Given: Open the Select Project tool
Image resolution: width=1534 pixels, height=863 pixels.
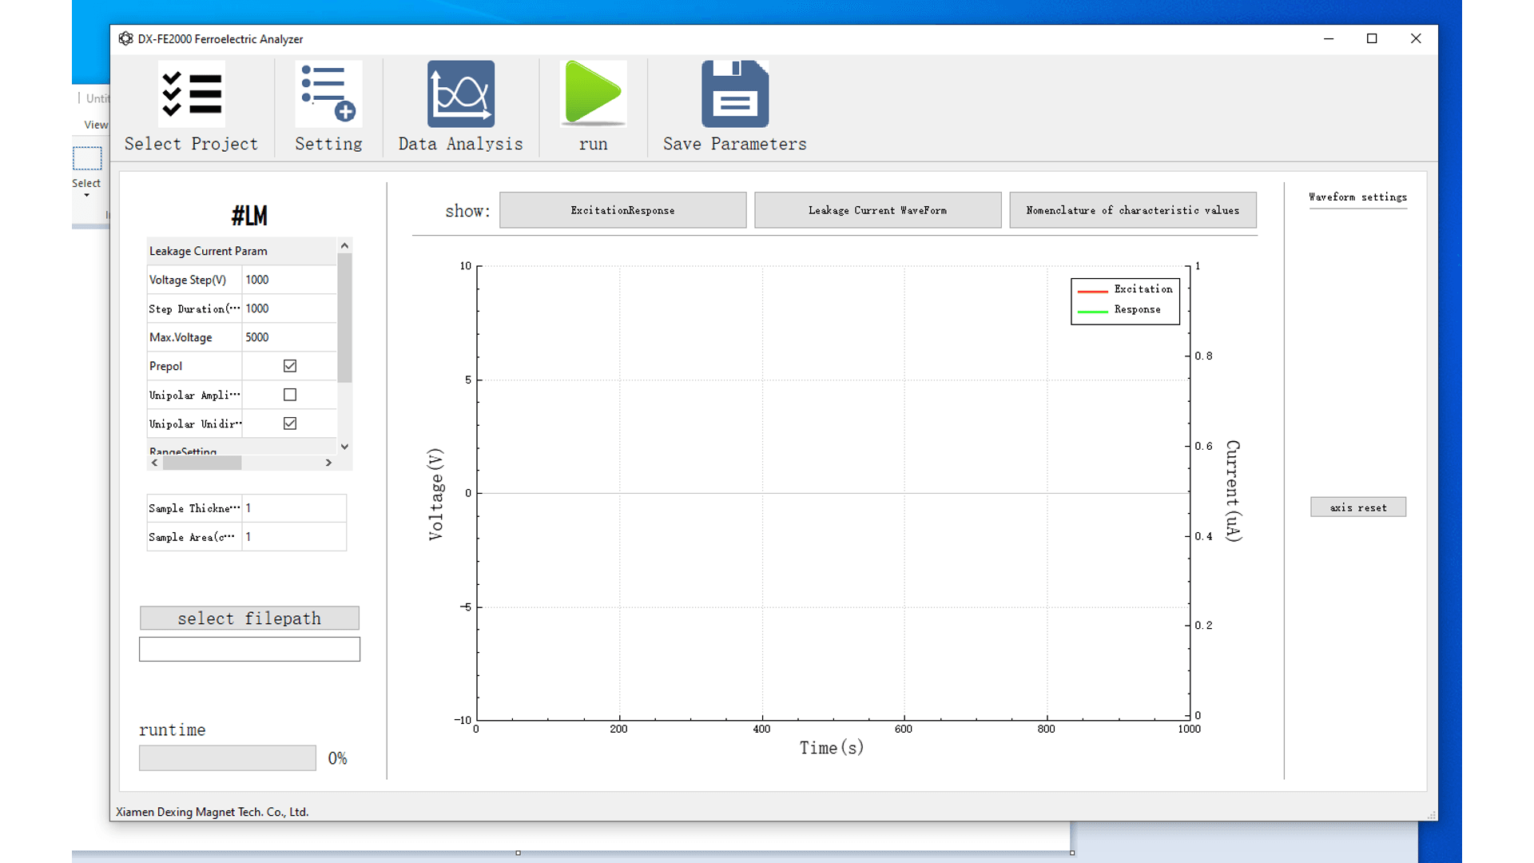Looking at the screenshot, I should (x=191, y=108).
